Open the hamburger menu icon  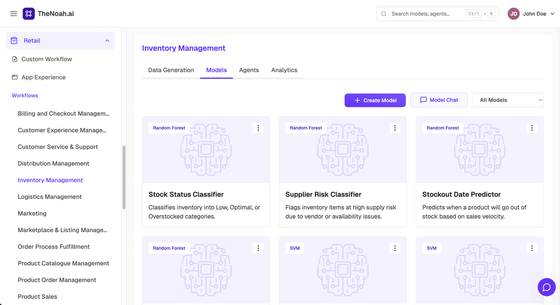pyautogui.click(x=14, y=14)
